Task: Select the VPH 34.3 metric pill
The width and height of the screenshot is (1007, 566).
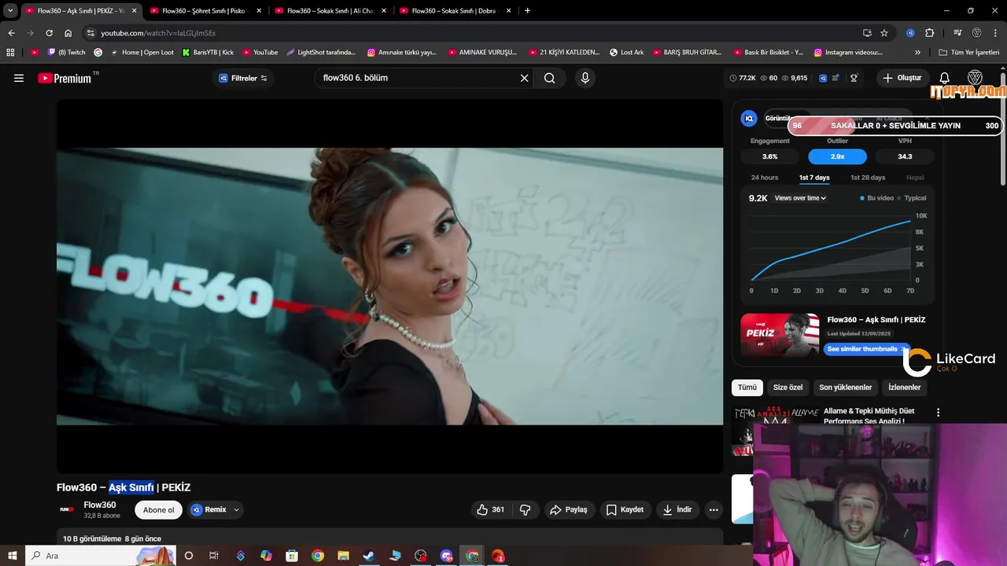Action: (x=905, y=156)
